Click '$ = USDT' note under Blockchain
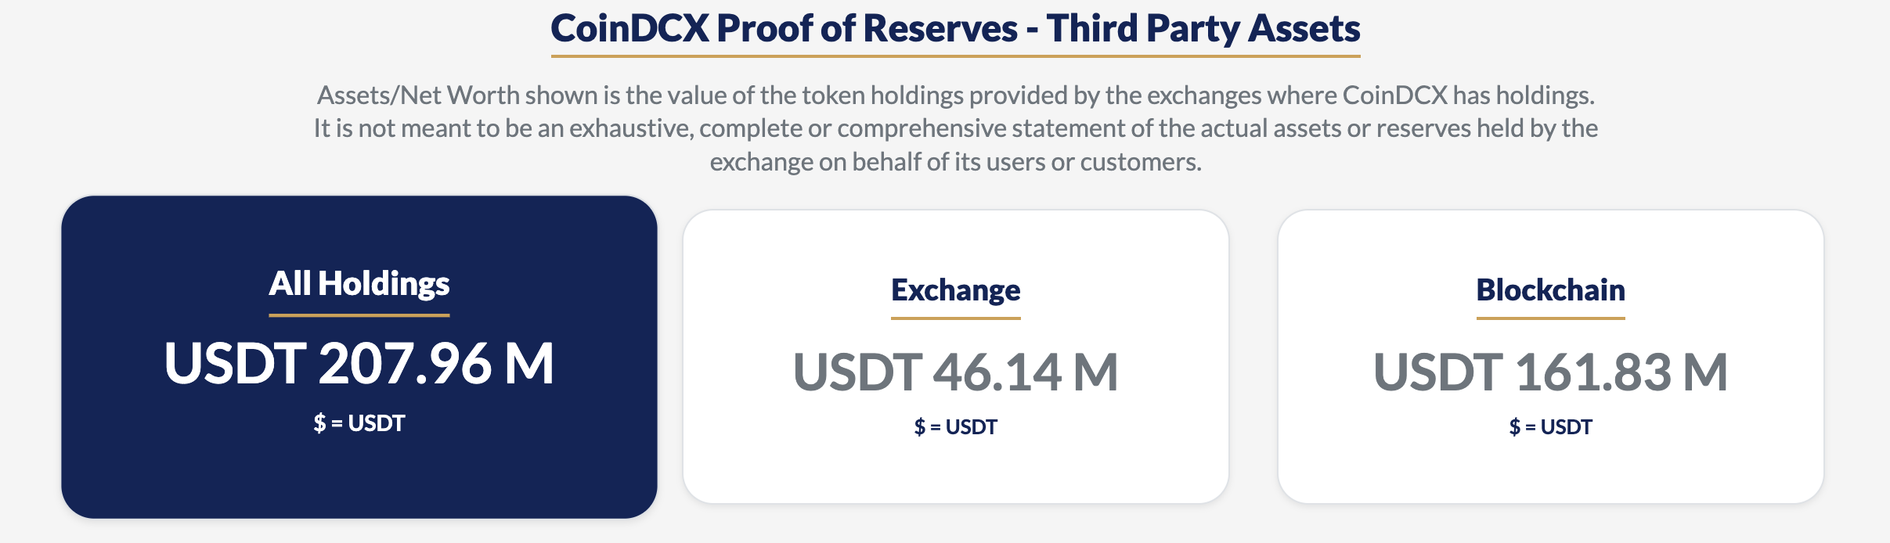 point(1551,427)
